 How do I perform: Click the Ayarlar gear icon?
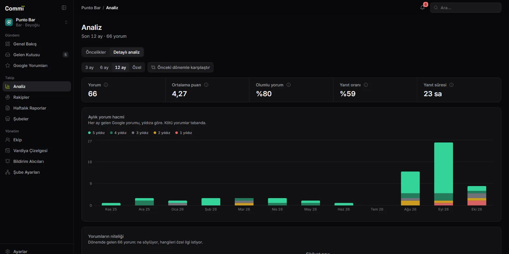pos(8,251)
